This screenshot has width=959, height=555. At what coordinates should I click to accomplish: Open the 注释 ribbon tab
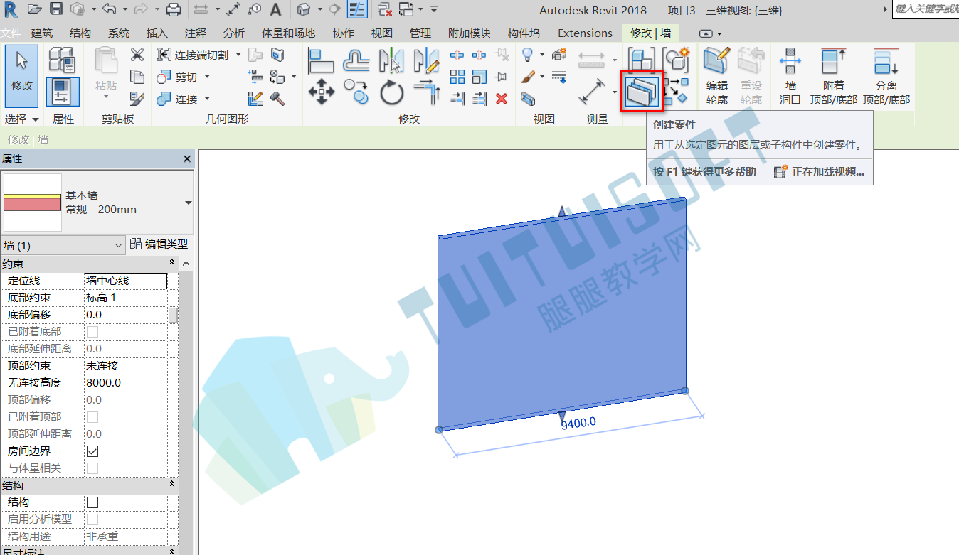point(196,33)
